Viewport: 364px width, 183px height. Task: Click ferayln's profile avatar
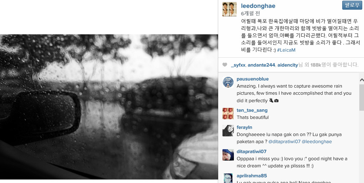pyautogui.click(x=228, y=131)
